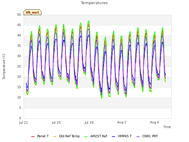Screen dimensions: 189x142
Task: Toggle the HMP45 T legend entry
Action: (x=122, y=136)
